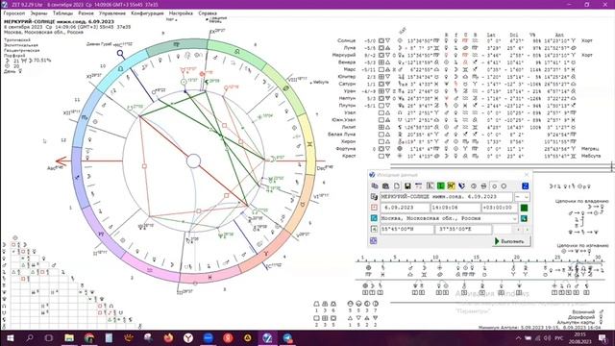This screenshot has height=346, width=615.
Task: Open the Таблицы menu
Action: click(x=62, y=13)
